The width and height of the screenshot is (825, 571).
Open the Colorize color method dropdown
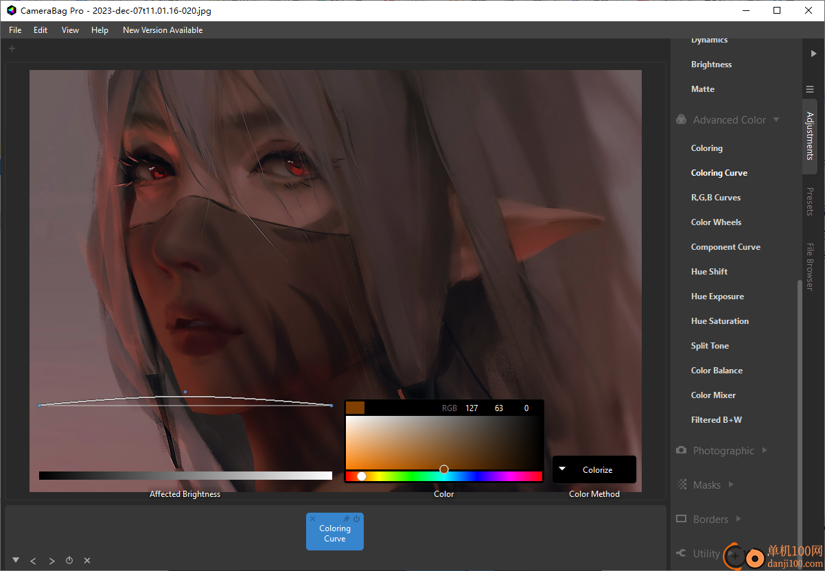point(594,469)
